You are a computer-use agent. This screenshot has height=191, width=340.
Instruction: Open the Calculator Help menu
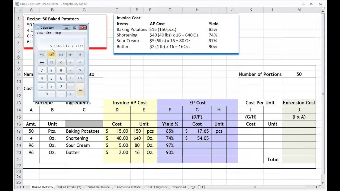[x=58, y=33]
